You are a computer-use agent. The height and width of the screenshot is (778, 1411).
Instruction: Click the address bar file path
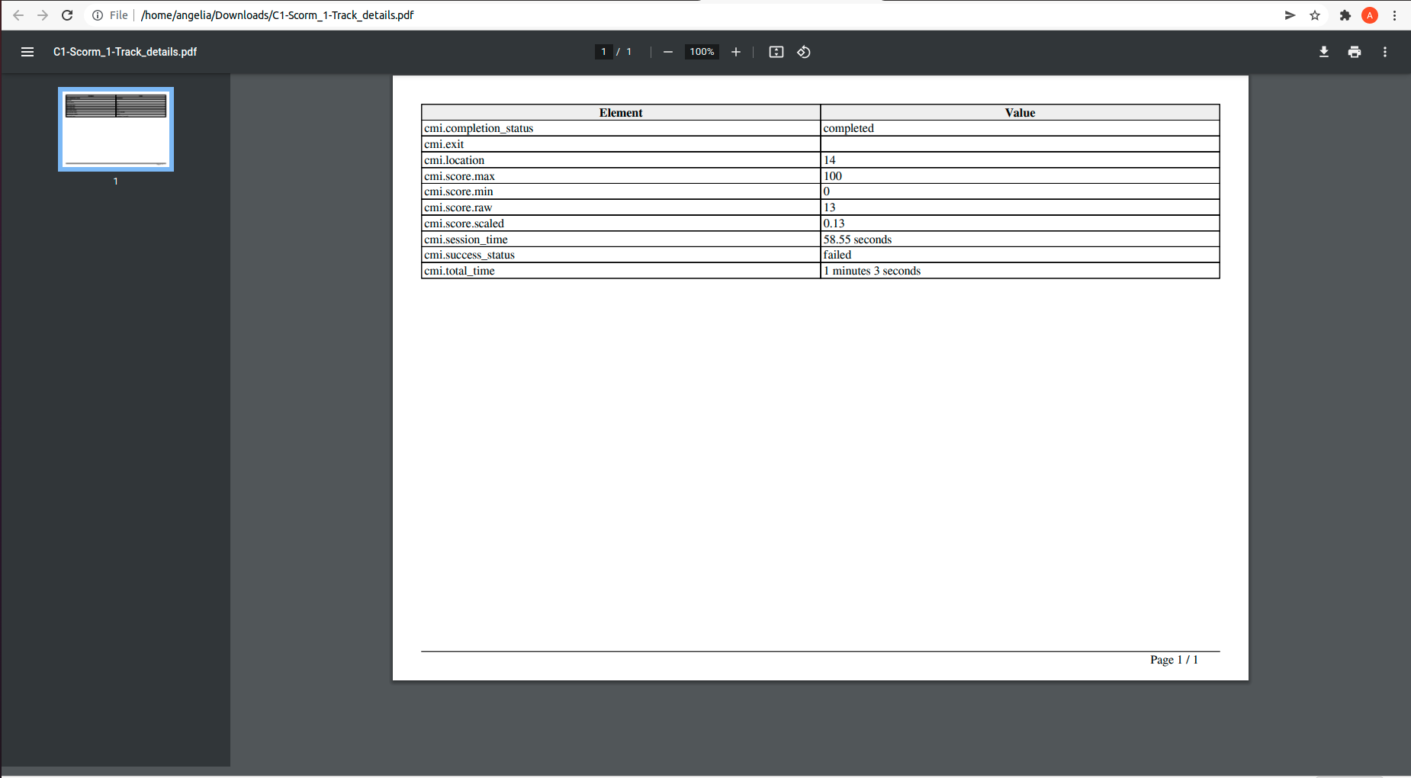pos(278,15)
